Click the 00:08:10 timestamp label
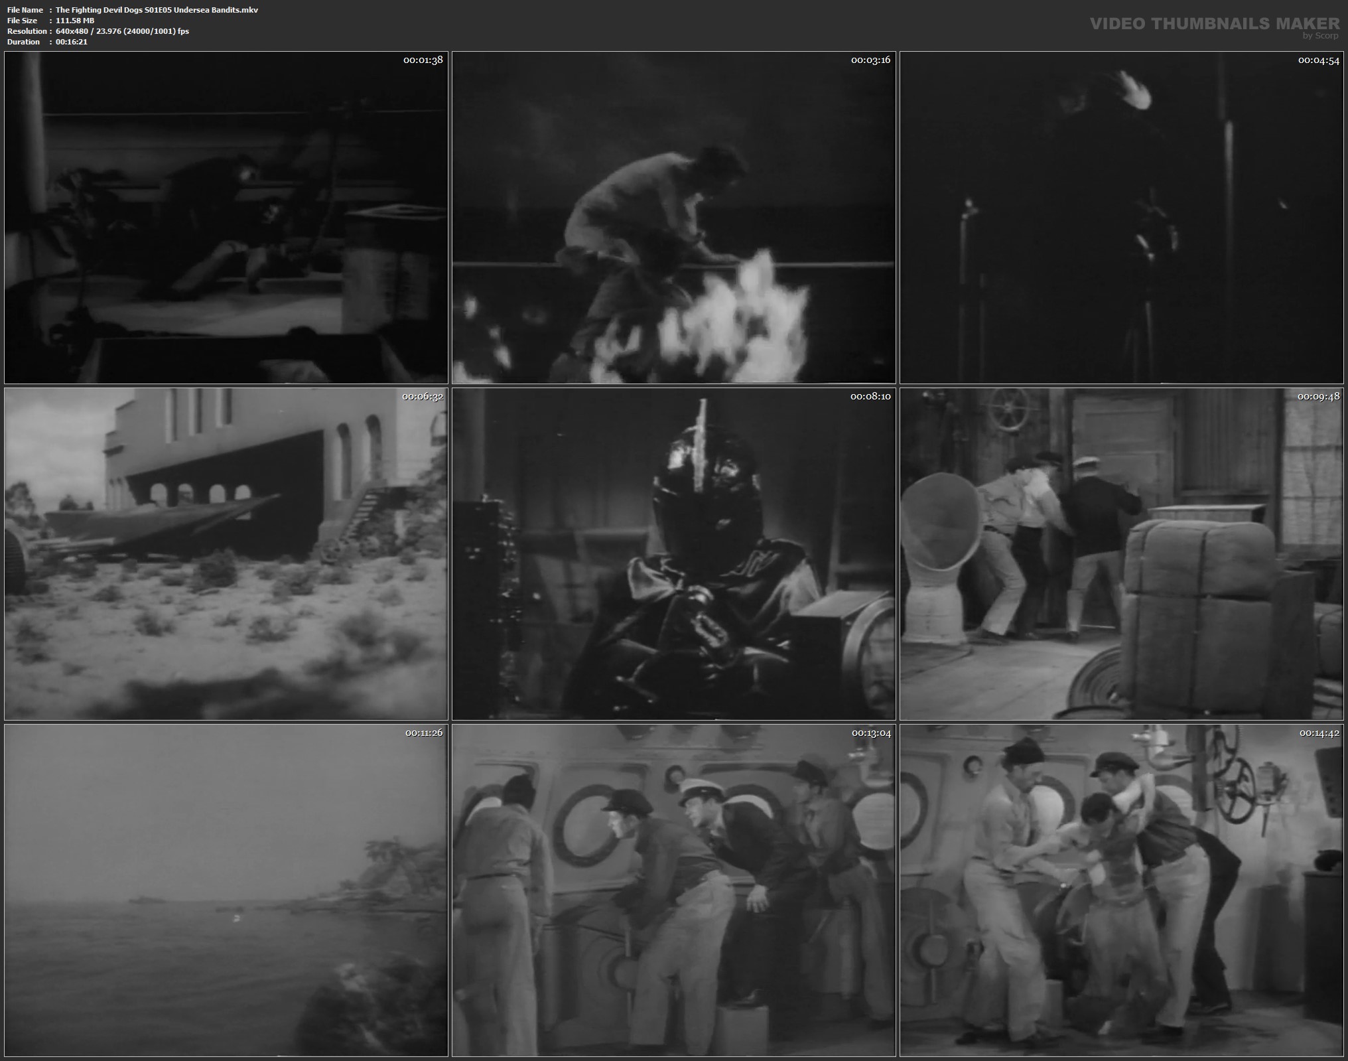1348x1061 pixels. (x=870, y=396)
